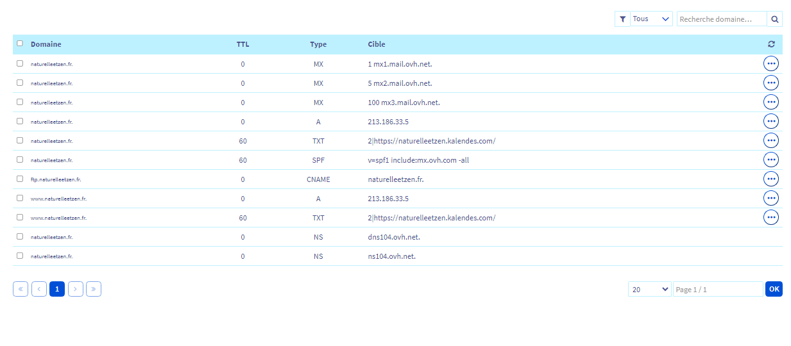791x346 pixels.
Task: Focus the 'Recherche domaine' search field
Action: tap(722, 19)
